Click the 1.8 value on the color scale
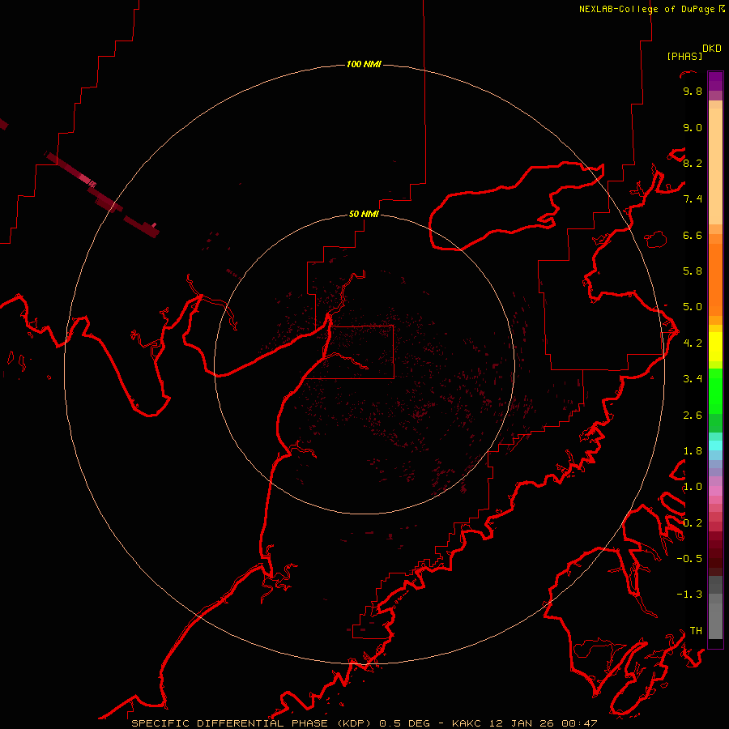The height and width of the screenshot is (729, 729). (693, 451)
